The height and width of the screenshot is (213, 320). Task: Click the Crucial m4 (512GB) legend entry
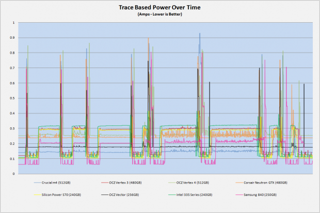click(x=52, y=183)
